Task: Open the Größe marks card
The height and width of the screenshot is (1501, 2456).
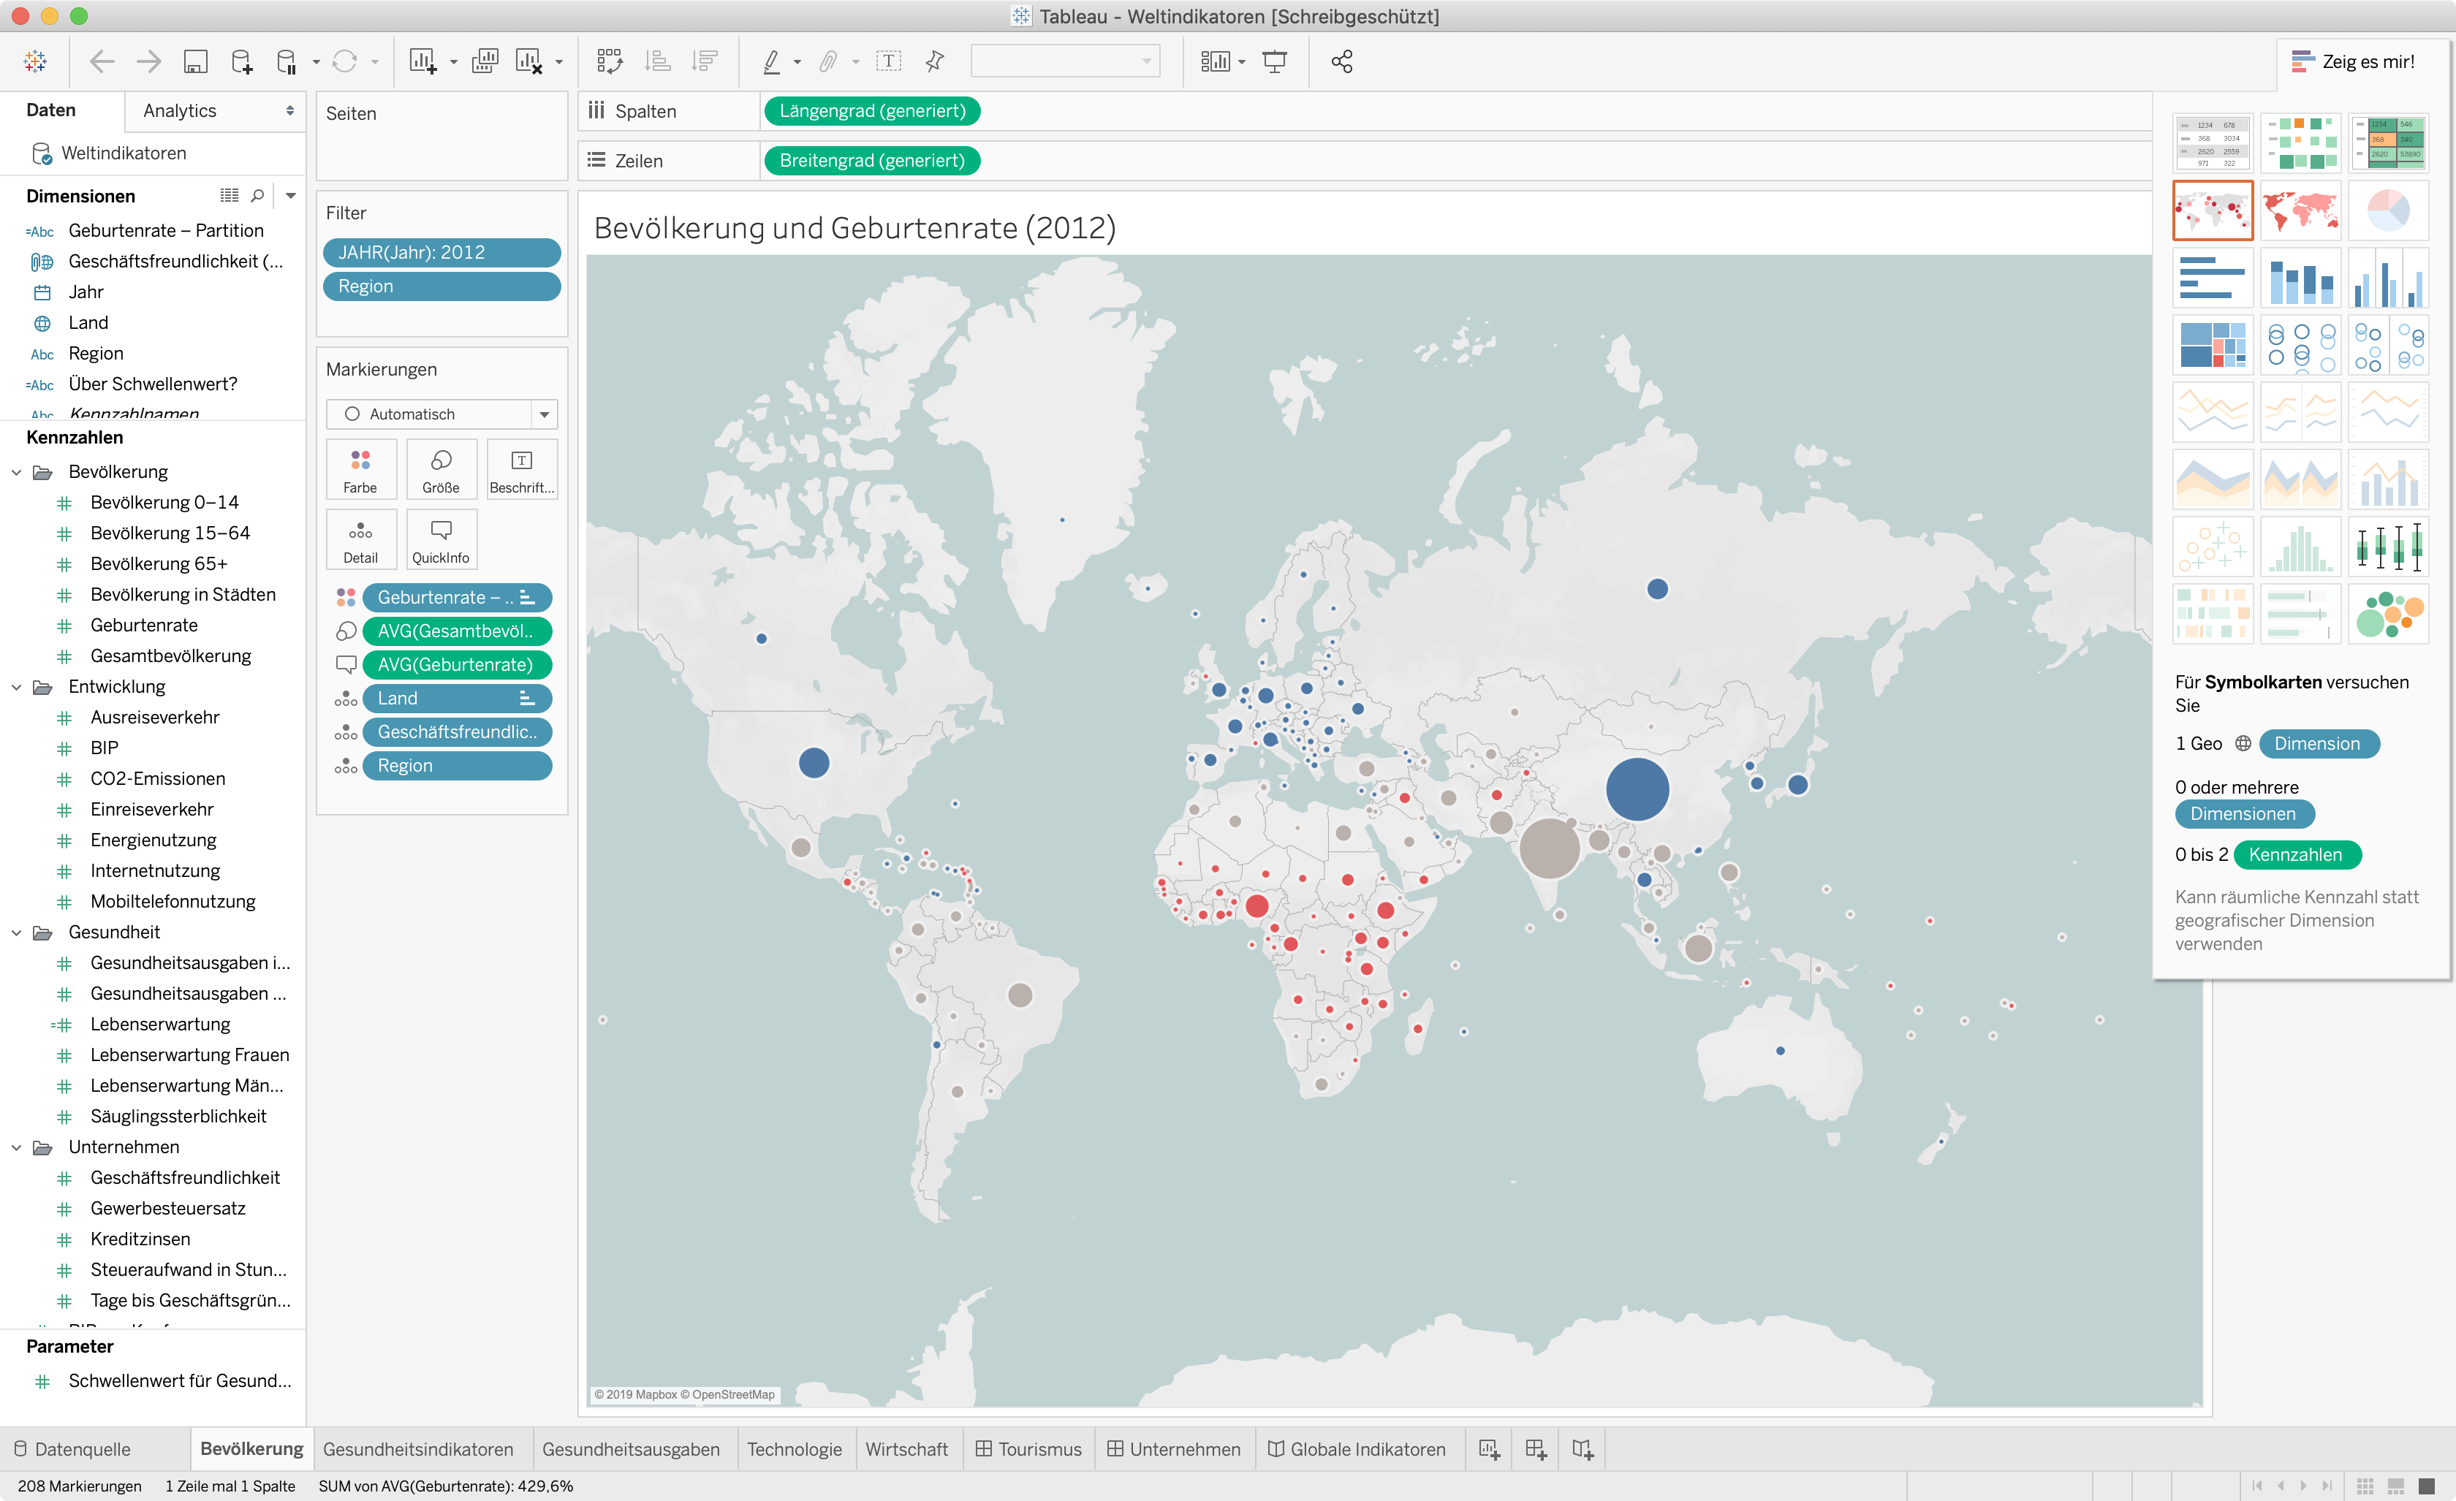Action: click(441, 471)
